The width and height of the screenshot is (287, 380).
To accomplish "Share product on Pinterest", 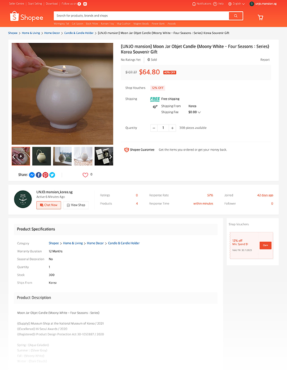I will (45, 175).
